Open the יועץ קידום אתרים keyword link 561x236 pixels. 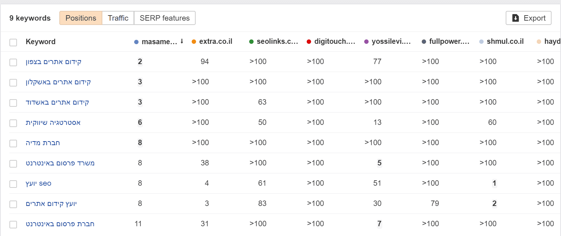51,204
